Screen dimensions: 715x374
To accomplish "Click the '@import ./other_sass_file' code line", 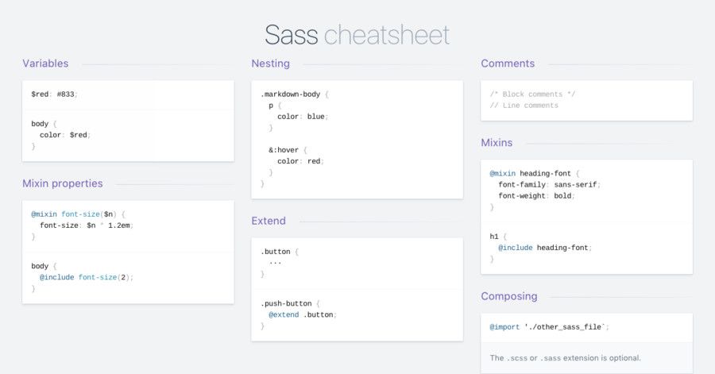I will [550, 327].
